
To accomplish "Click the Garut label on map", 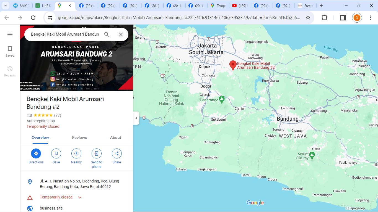I will click(x=316, y=149).
